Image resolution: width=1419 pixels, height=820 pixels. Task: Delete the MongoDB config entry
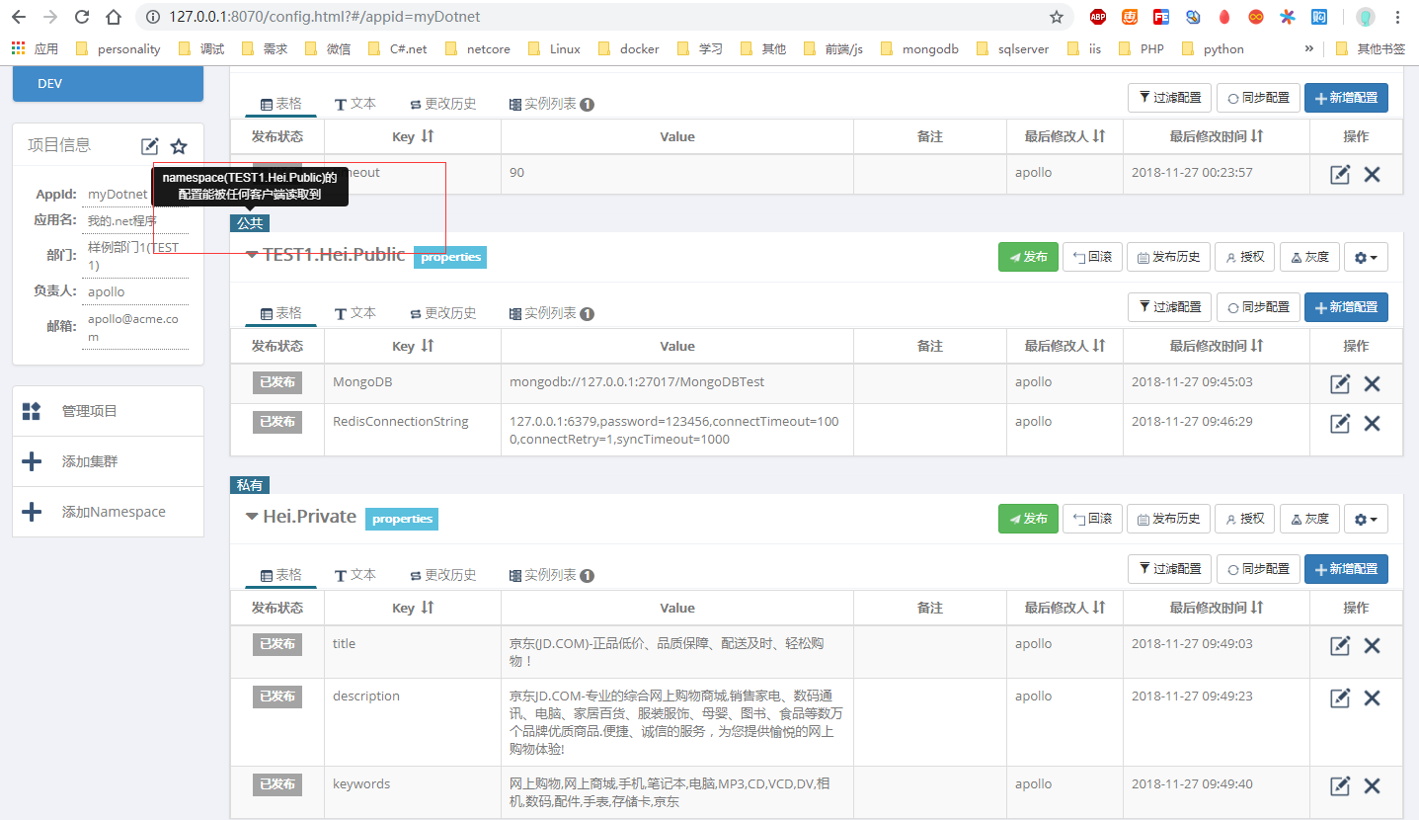[x=1372, y=383]
